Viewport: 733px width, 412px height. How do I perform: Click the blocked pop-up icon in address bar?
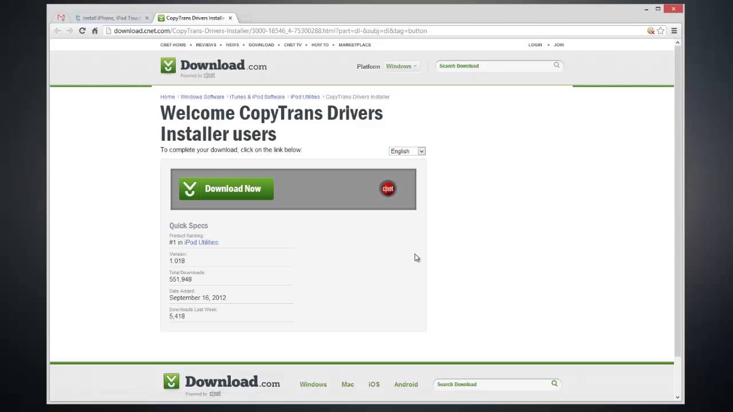click(651, 31)
